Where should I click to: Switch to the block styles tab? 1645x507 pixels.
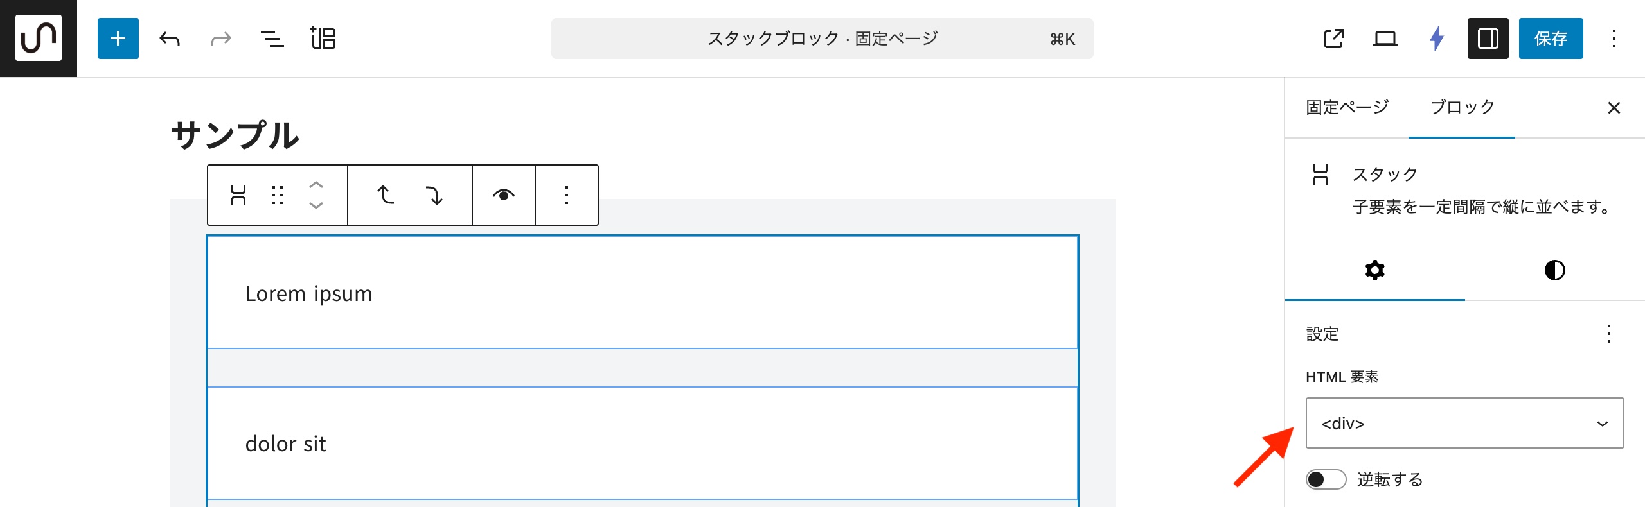(1554, 270)
